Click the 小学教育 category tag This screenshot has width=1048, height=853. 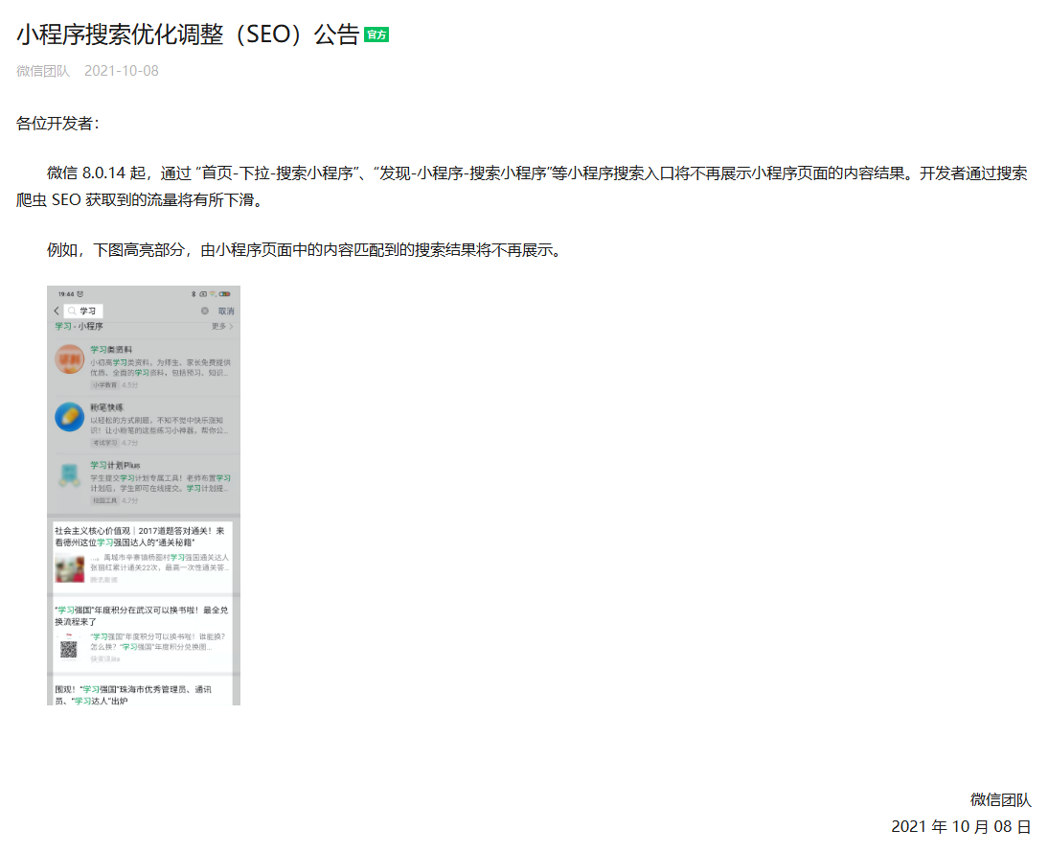(105, 385)
